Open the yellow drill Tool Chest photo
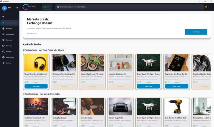The image size is (214, 127). coord(177,106)
